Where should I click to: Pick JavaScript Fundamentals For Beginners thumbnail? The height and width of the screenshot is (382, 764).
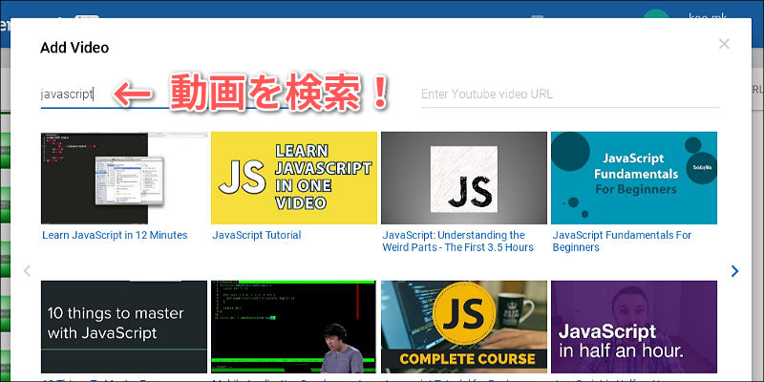tap(634, 178)
